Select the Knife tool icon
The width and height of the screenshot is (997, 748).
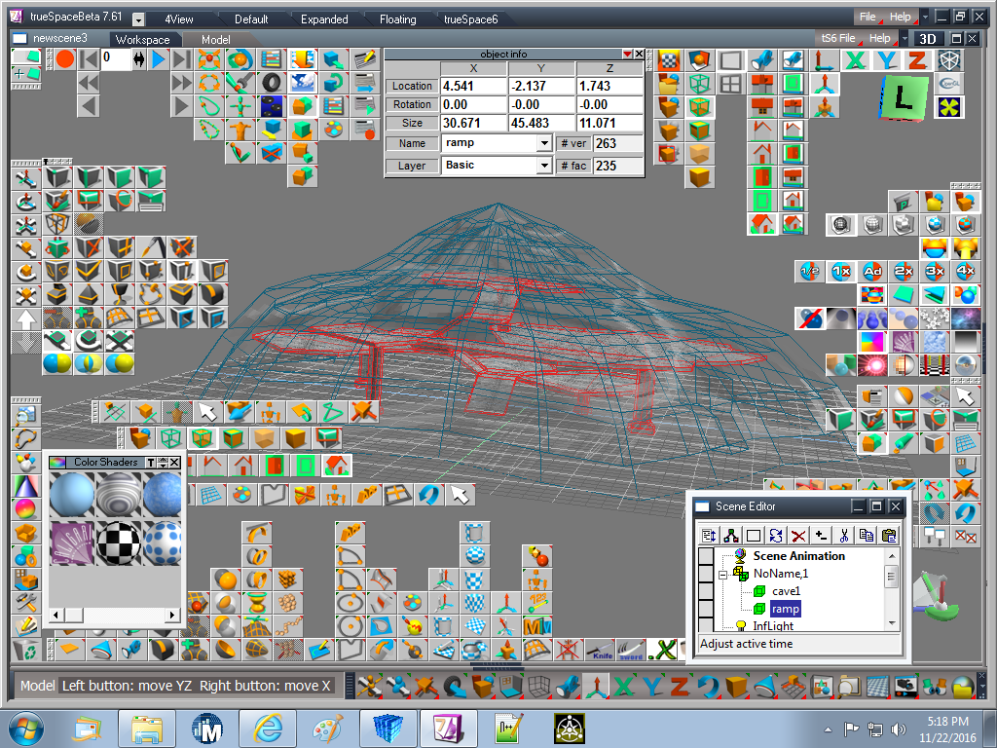[600, 650]
